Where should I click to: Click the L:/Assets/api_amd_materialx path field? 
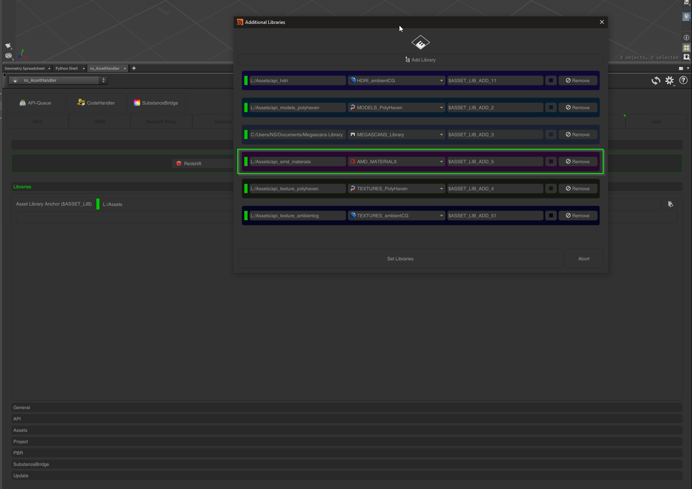(297, 162)
